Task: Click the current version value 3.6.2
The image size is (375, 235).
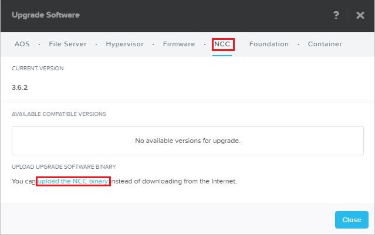Action: 20,87
